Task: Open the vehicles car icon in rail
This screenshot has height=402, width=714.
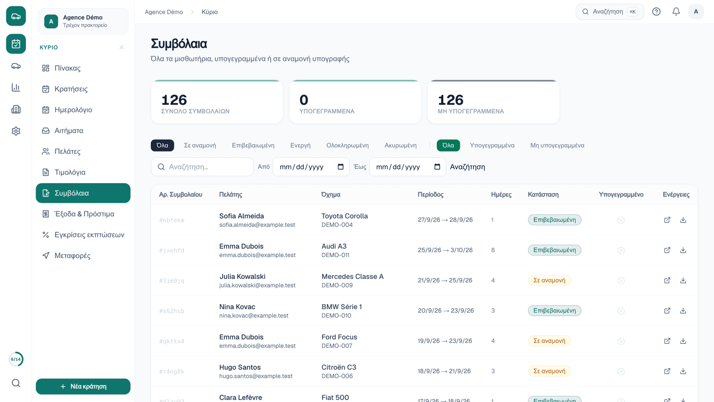Action: click(x=16, y=66)
